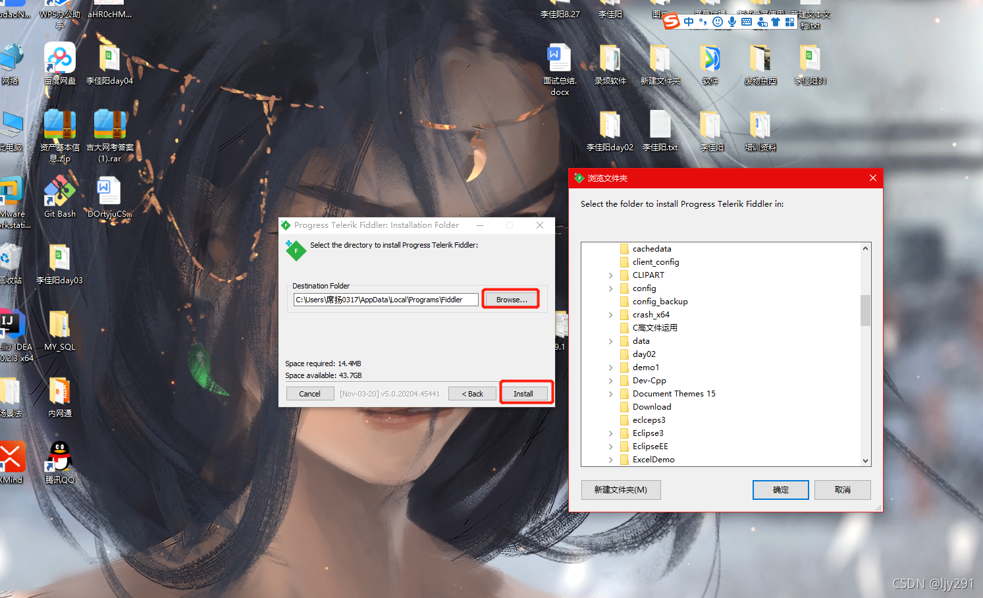Image resolution: width=983 pixels, height=598 pixels.
Task: Launch Git Bash from the desktop
Action: (x=60, y=196)
